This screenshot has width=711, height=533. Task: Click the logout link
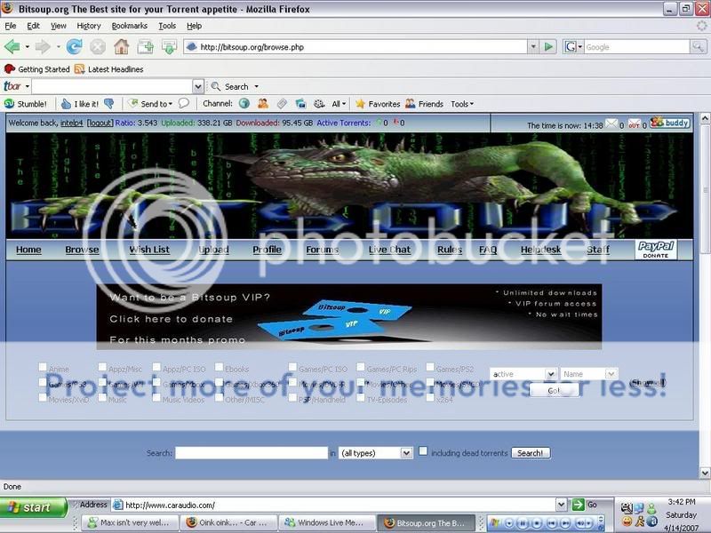[x=100, y=123]
